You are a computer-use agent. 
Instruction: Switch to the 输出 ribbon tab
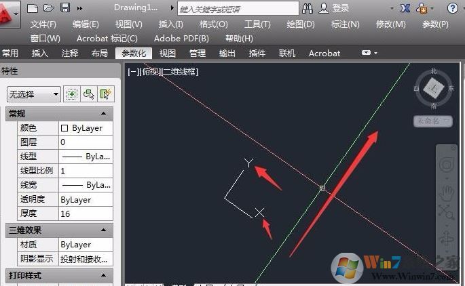pyautogui.click(x=227, y=54)
